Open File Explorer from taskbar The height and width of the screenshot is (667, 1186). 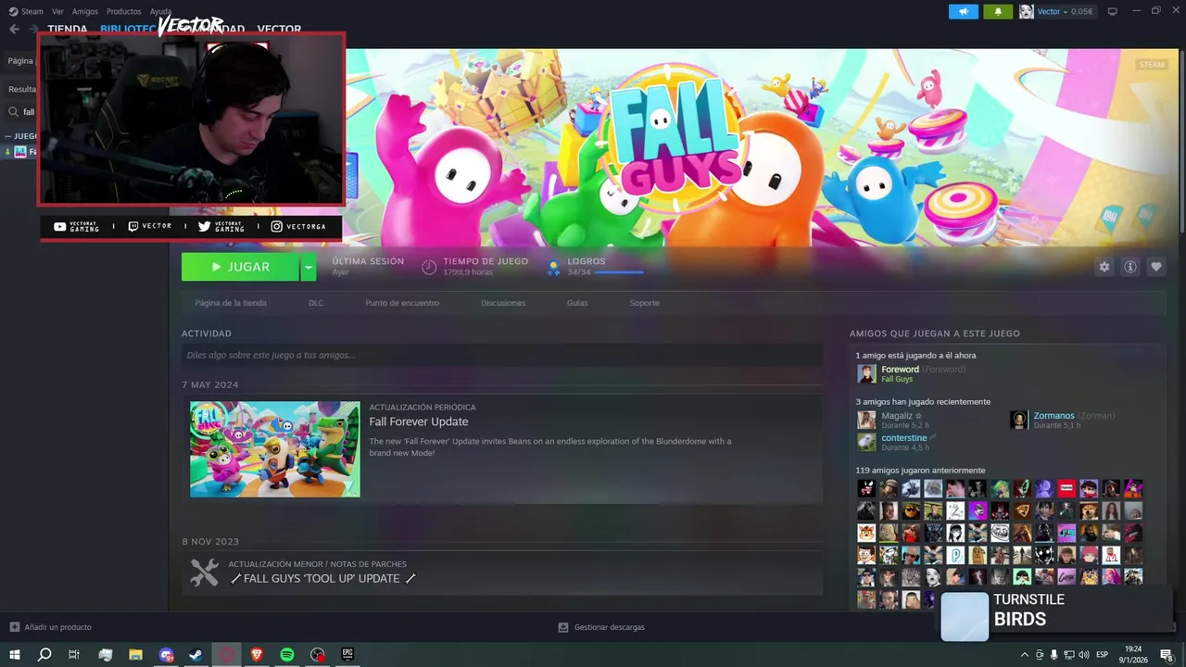tap(135, 655)
